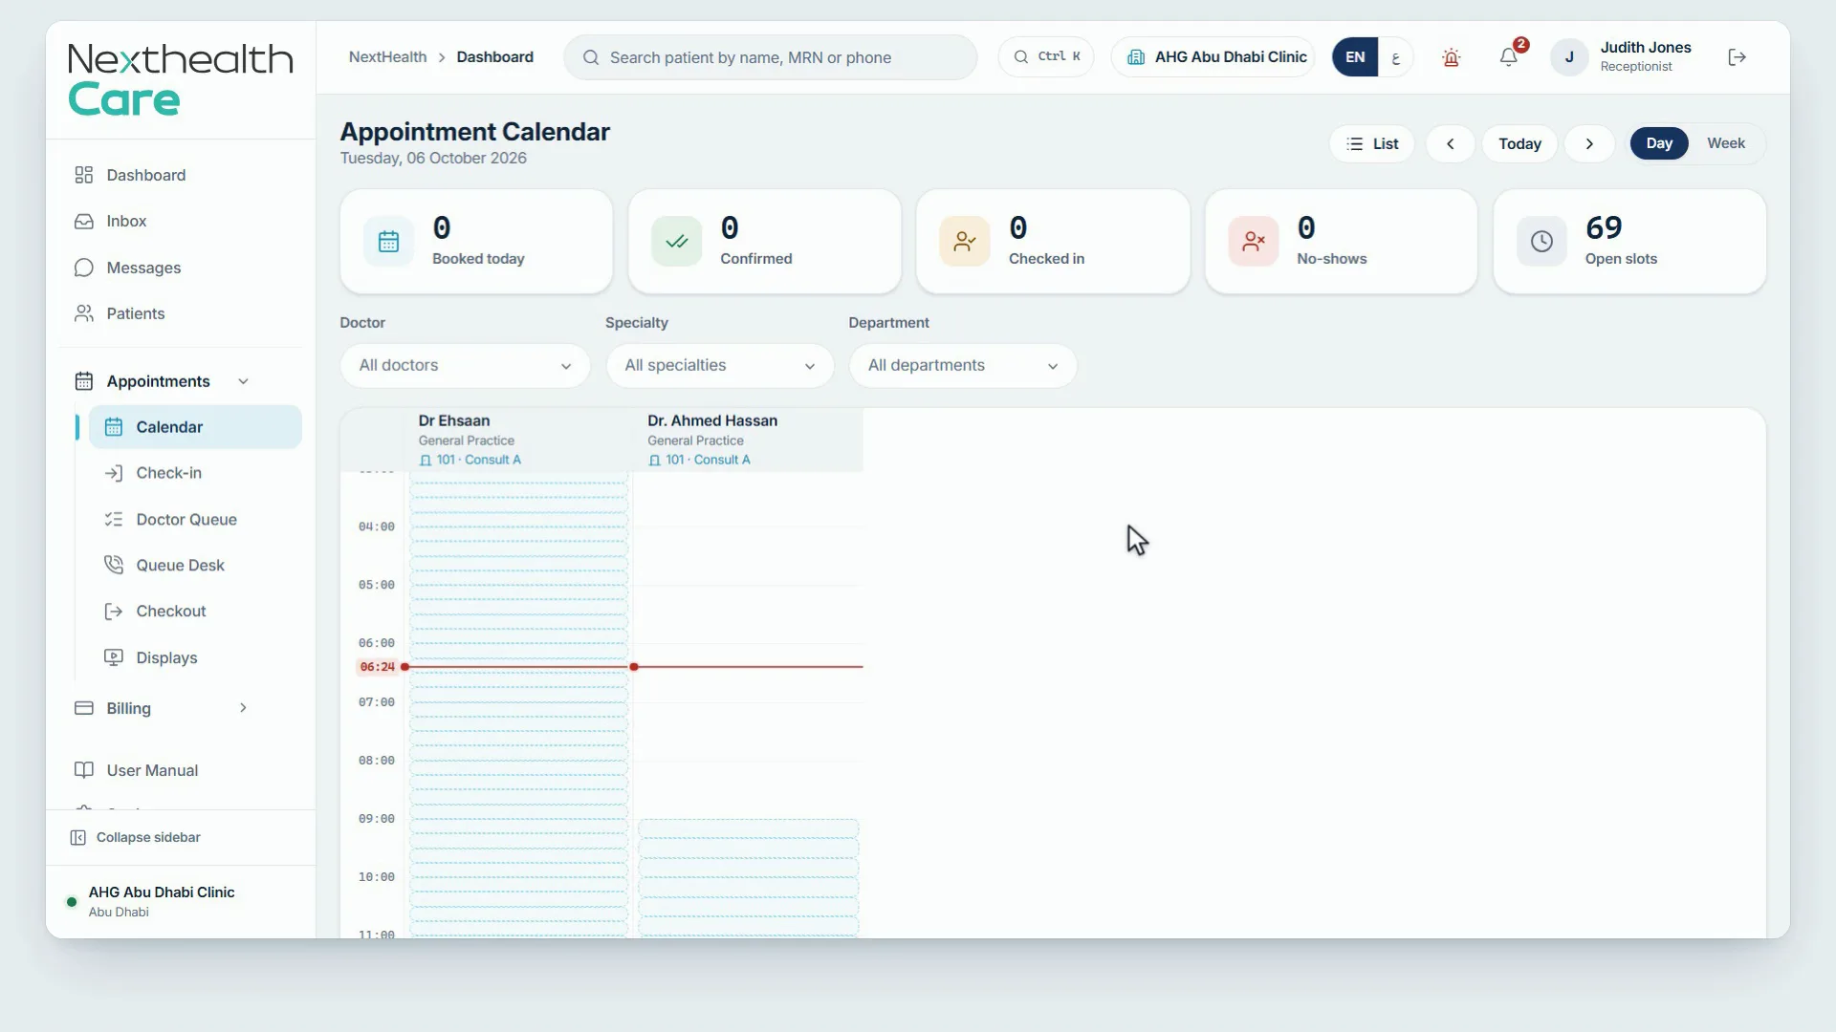Click the Judith Jones avatar
This screenshot has height=1032, width=1836.
tap(1569, 57)
